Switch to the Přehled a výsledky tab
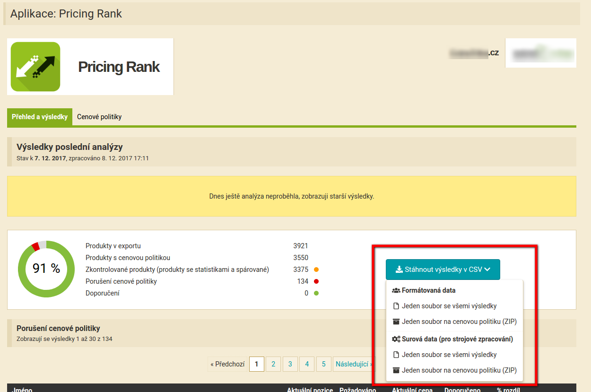 tap(40, 117)
